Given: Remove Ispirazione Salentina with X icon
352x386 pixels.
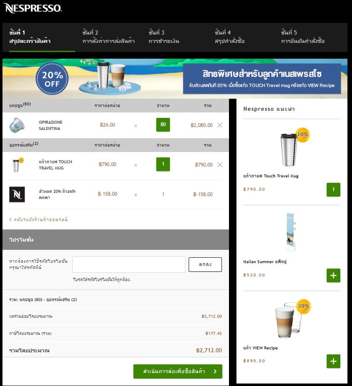Looking at the screenshot, I should coord(220,125).
